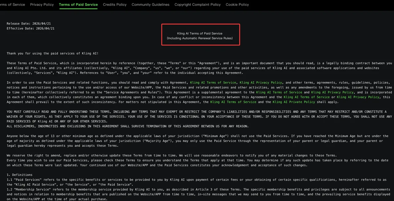This screenshot has width=394, height=201.
Task: Open Terms of Service link after "between this Agreement and the"
Action: coord(307,97)
